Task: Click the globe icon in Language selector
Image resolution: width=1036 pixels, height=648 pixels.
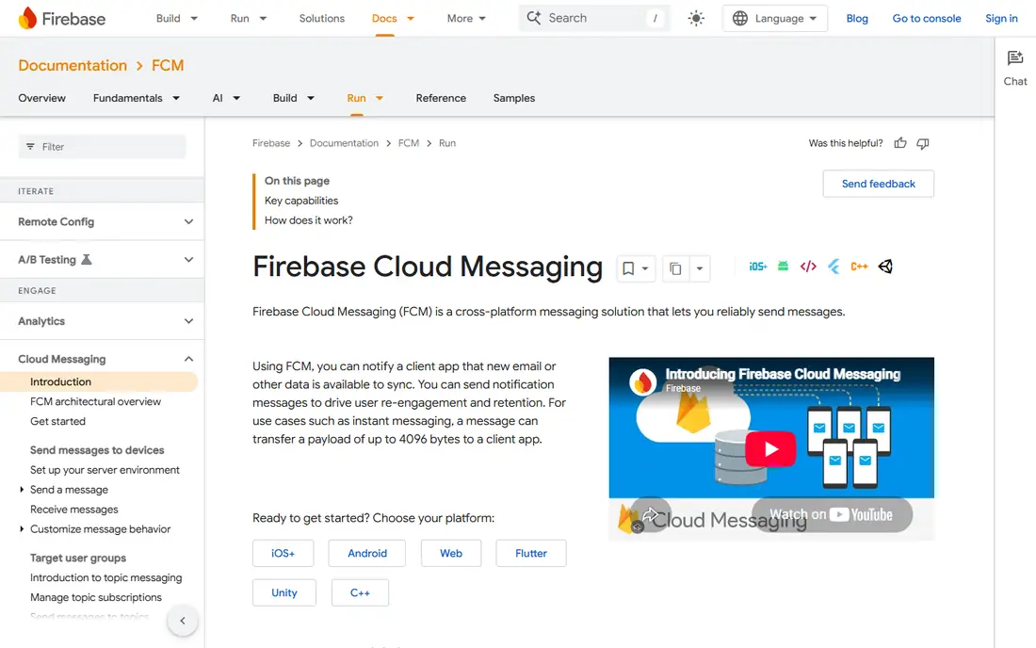Action: [x=740, y=19]
